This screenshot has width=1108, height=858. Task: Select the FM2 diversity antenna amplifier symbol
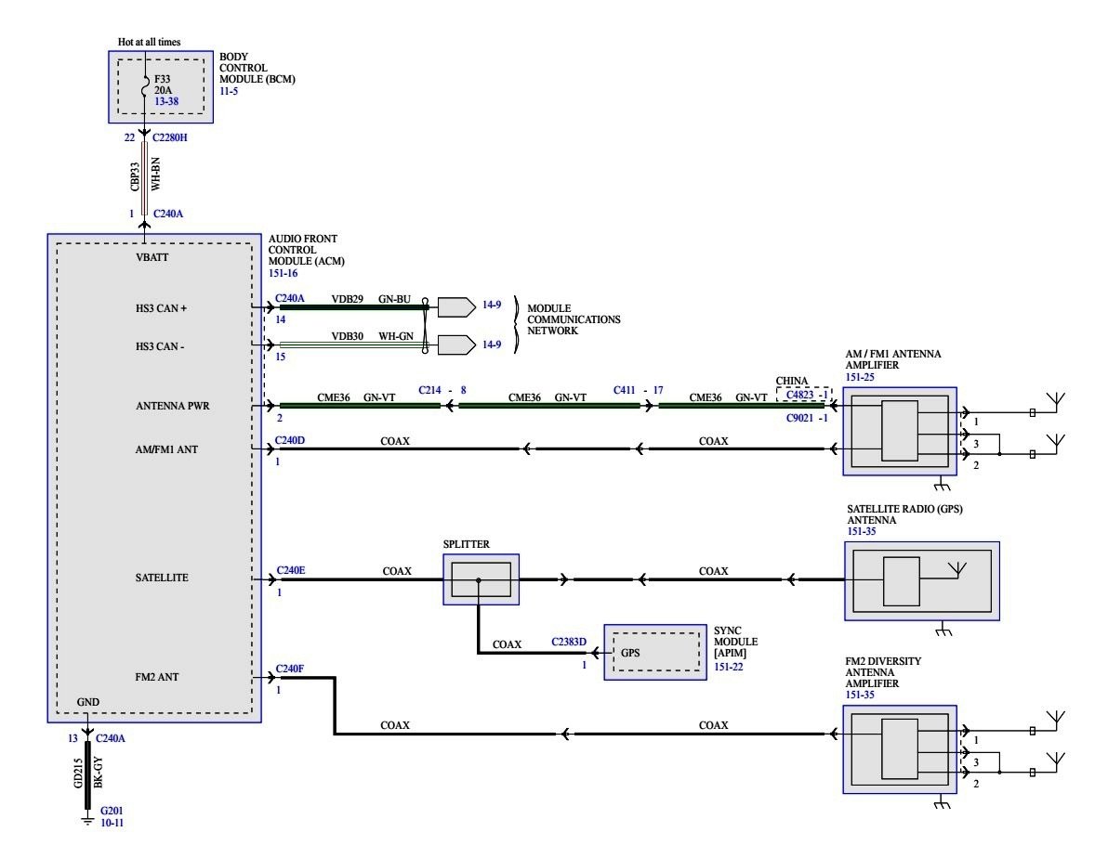point(899,747)
